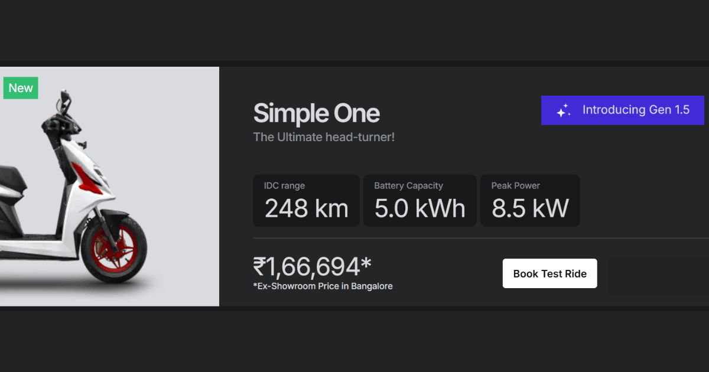The image size is (709, 372).
Task: Click the Peak Power label
Action: click(516, 185)
